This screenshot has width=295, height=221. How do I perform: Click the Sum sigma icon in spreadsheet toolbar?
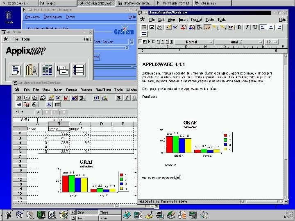tap(49, 104)
